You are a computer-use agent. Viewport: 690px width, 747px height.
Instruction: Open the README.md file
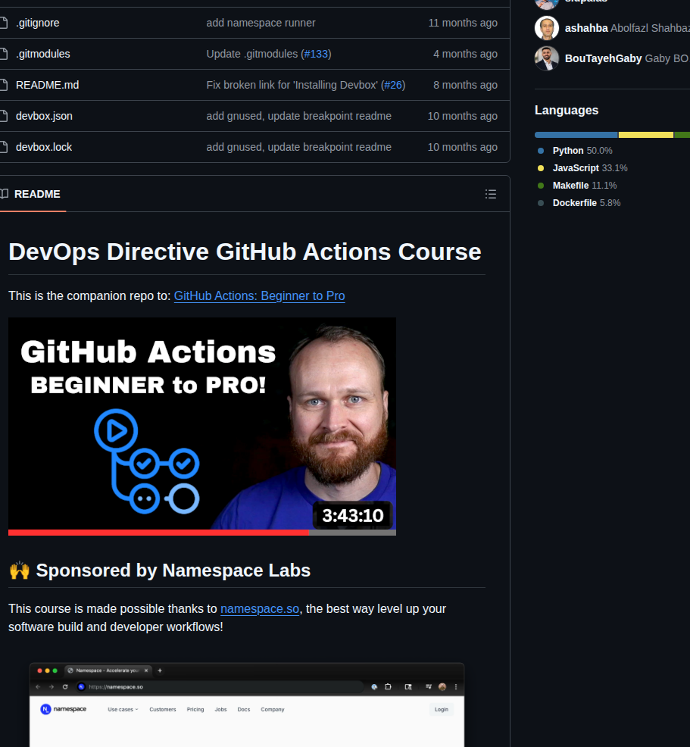[47, 85]
